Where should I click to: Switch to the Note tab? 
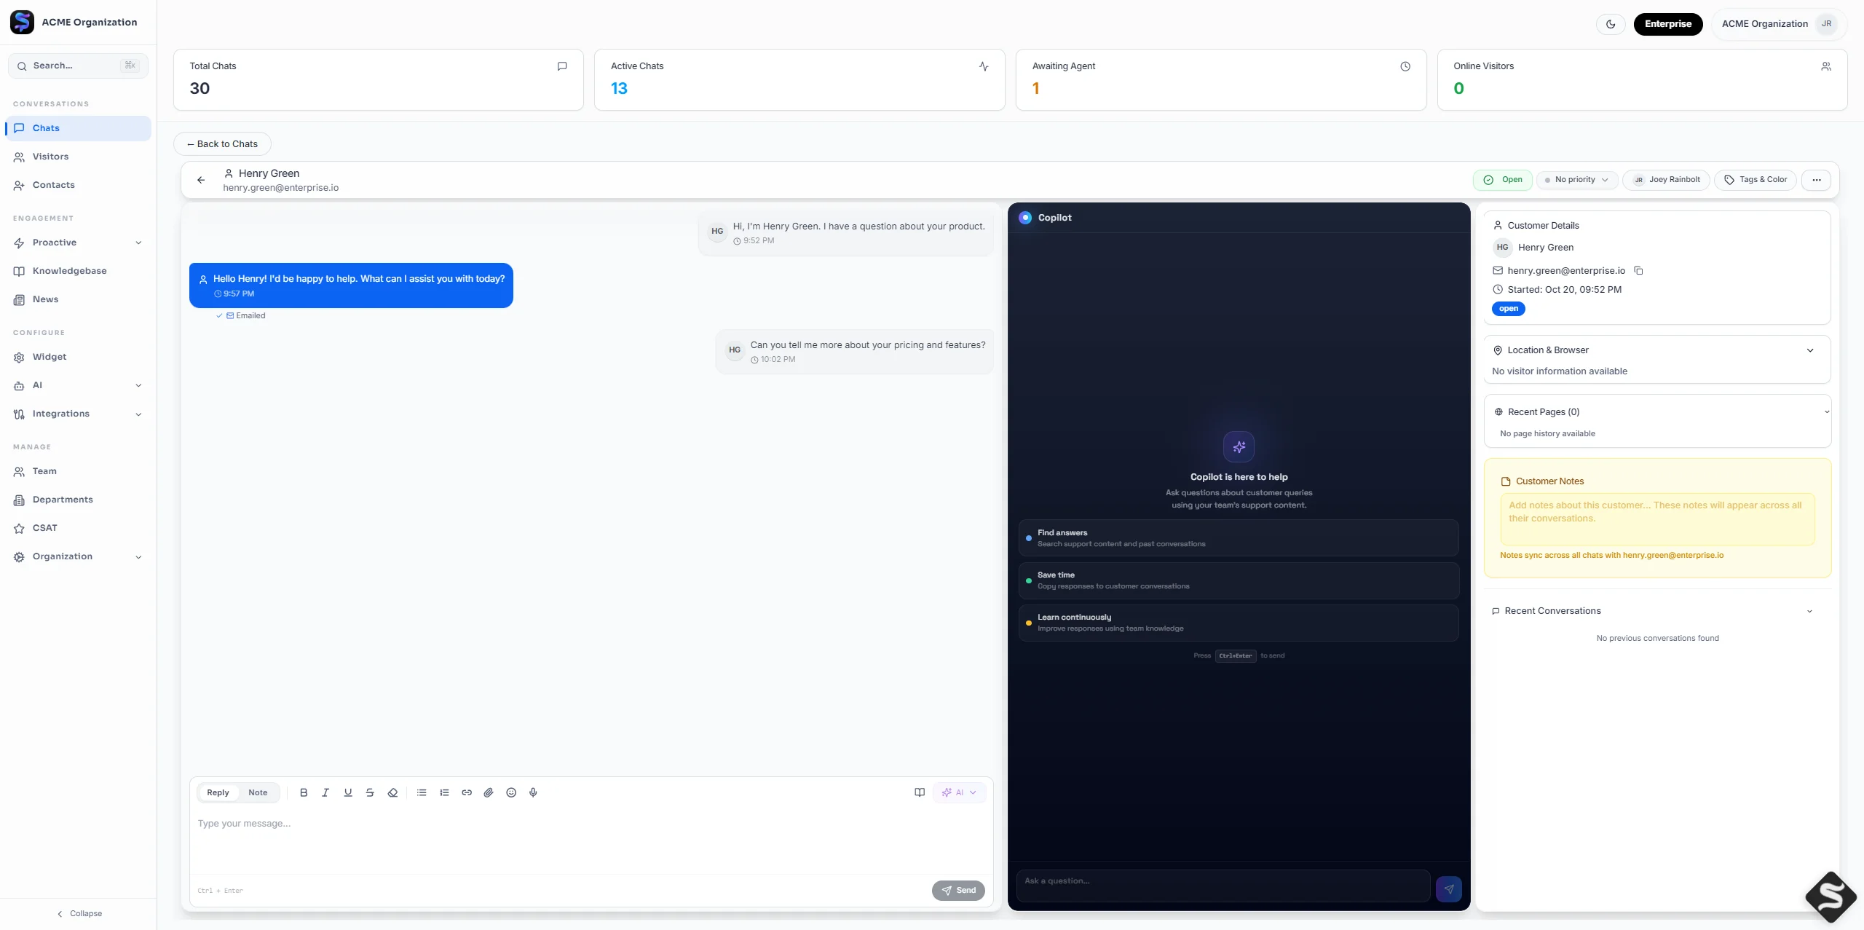click(258, 792)
